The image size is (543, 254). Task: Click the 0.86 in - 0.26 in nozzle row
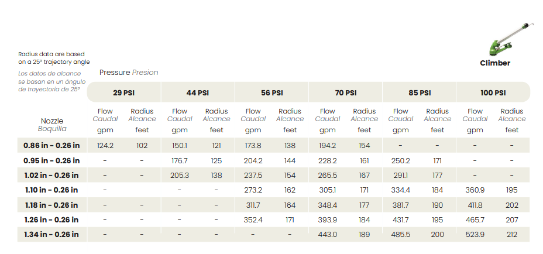(x=51, y=145)
